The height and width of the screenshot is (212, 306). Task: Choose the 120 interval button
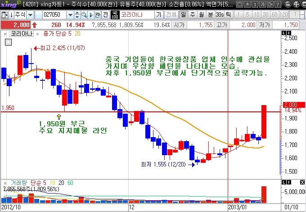(x=283, y=15)
